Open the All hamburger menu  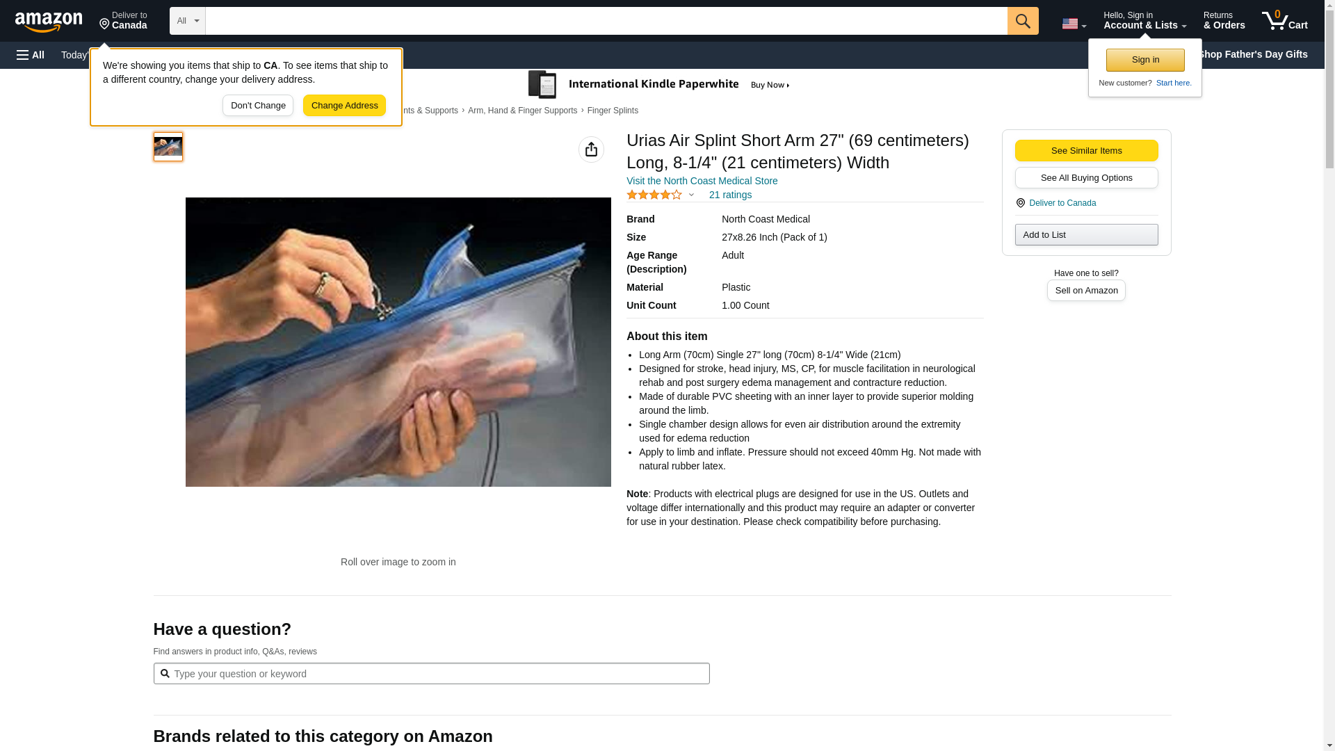pyautogui.click(x=31, y=55)
